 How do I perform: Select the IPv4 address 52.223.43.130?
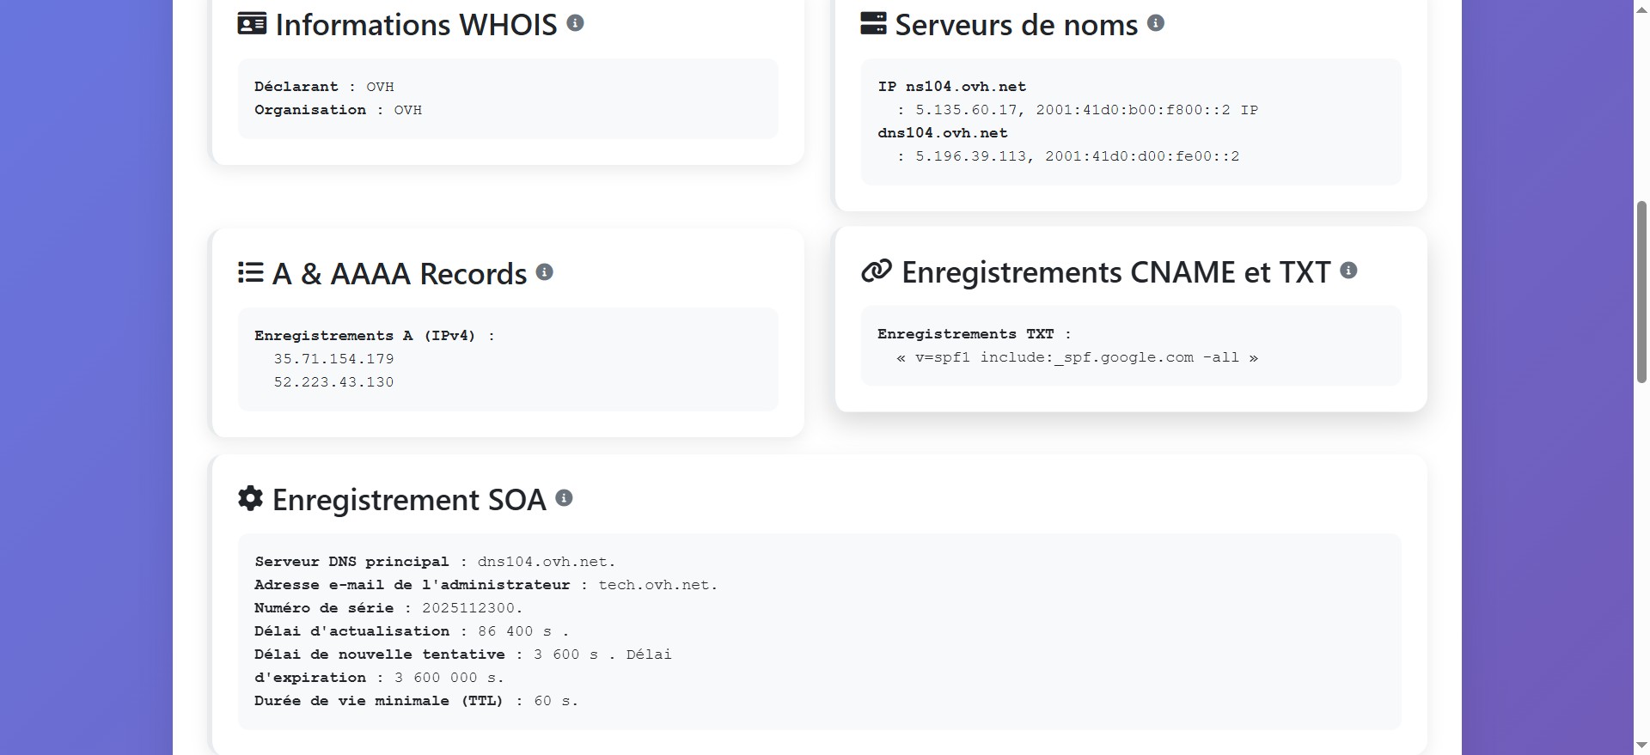click(334, 382)
